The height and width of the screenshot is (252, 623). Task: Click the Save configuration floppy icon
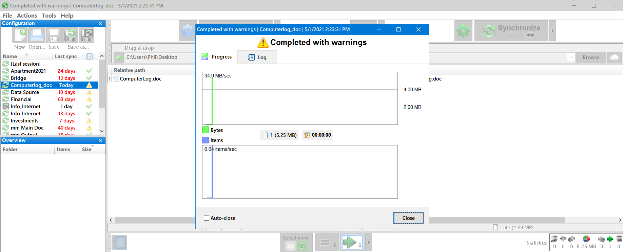(54, 36)
